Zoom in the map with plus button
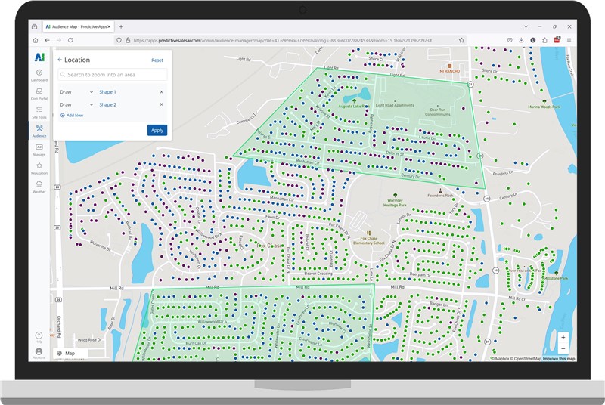 pyautogui.click(x=563, y=338)
